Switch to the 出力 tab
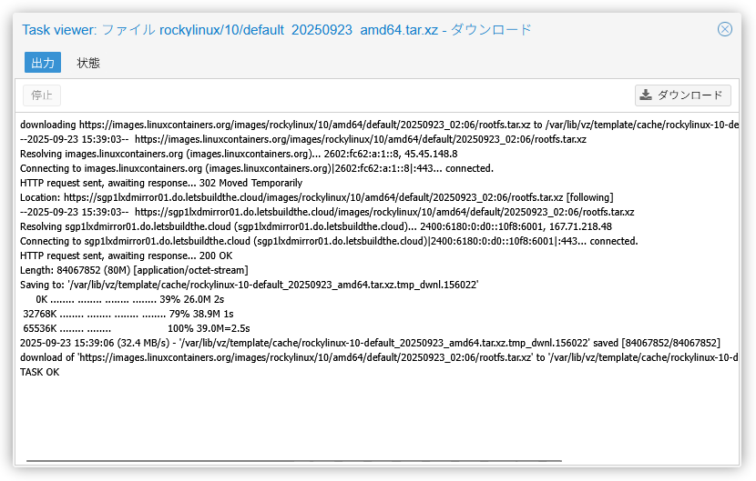The image size is (756, 481). pyautogui.click(x=43, y=63)
